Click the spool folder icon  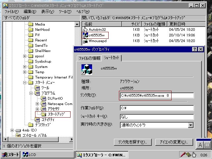pos(30,56)
